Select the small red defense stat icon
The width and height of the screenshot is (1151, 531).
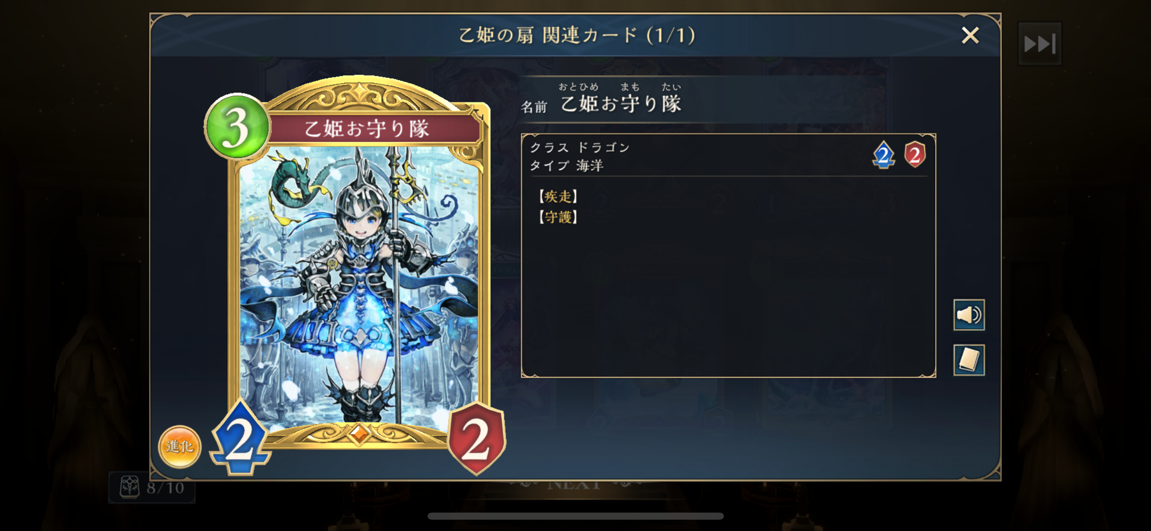point(915,154)
